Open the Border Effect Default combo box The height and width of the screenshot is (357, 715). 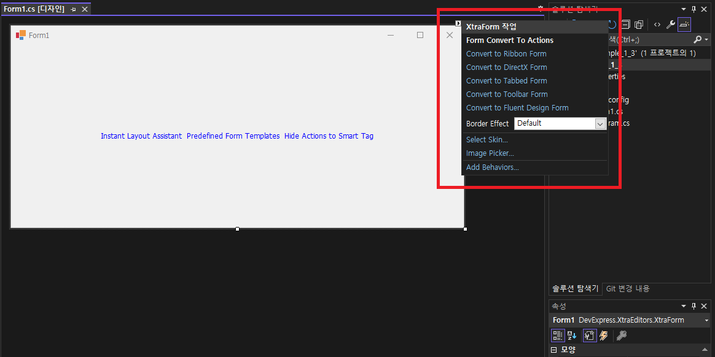click(x=560, y=123)
